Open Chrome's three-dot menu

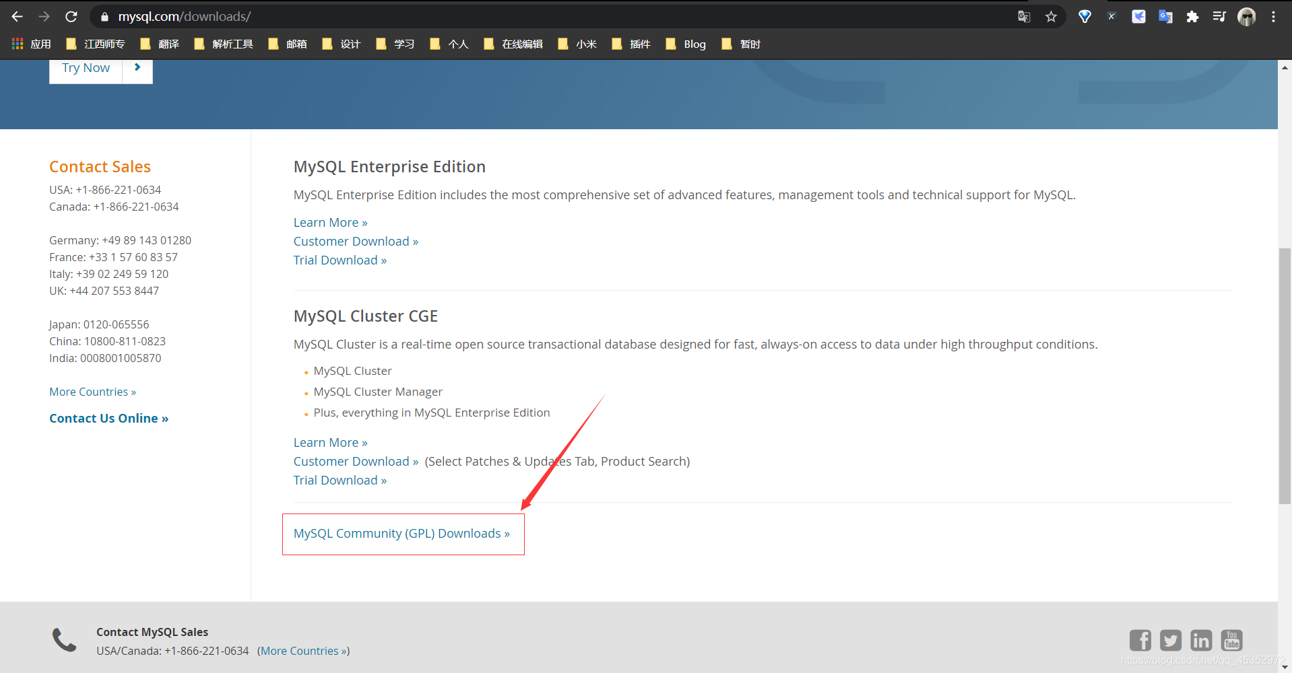click(x=1273, y=17)
